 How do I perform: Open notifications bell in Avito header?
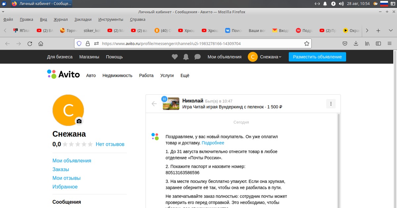point(186,57)
